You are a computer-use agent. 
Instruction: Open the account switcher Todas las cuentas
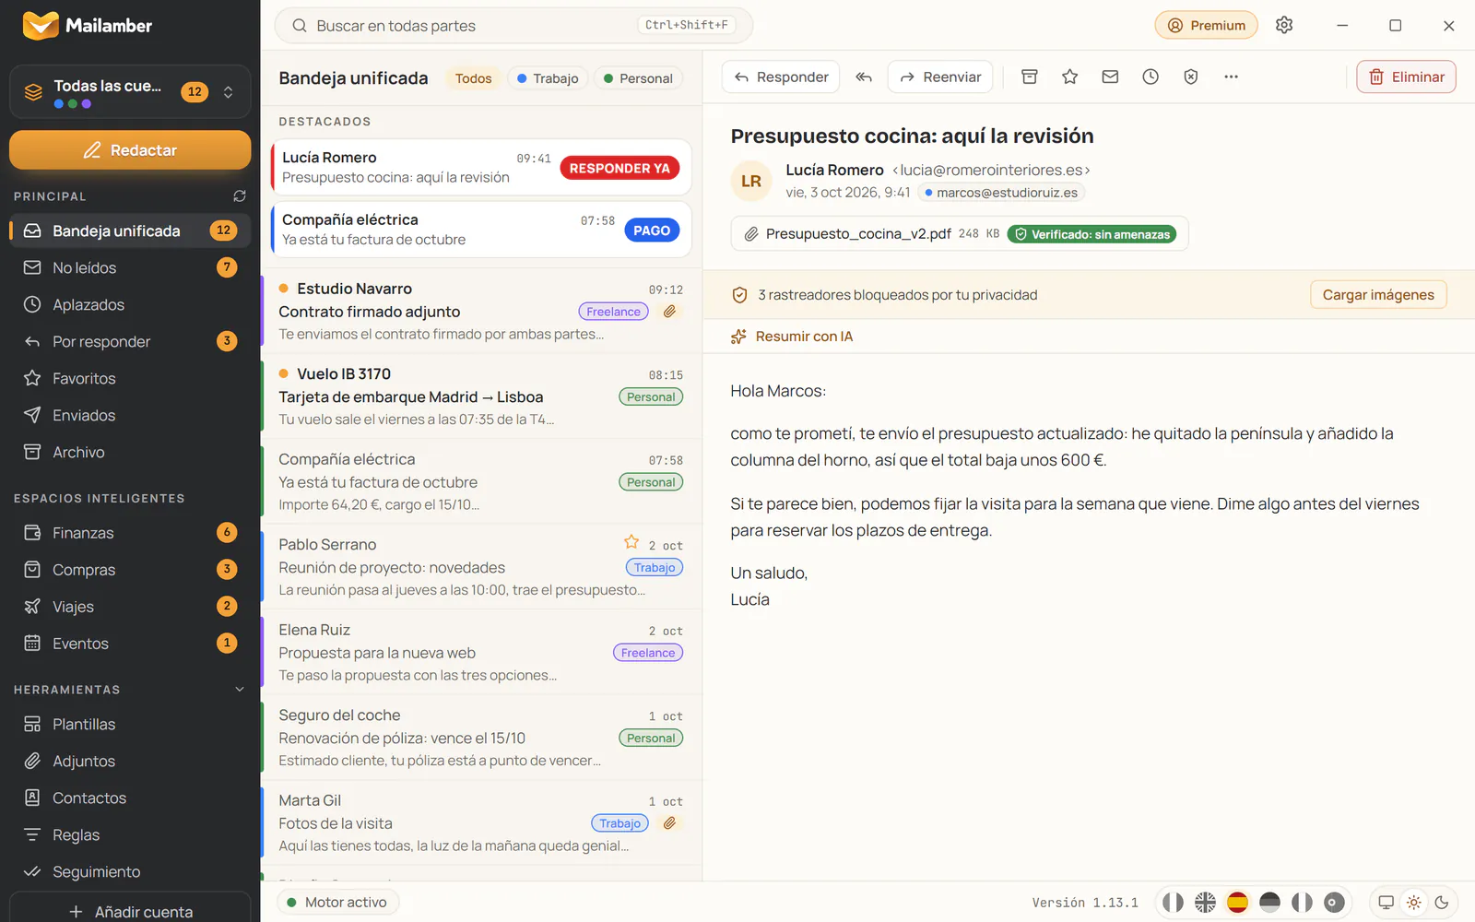130,92
